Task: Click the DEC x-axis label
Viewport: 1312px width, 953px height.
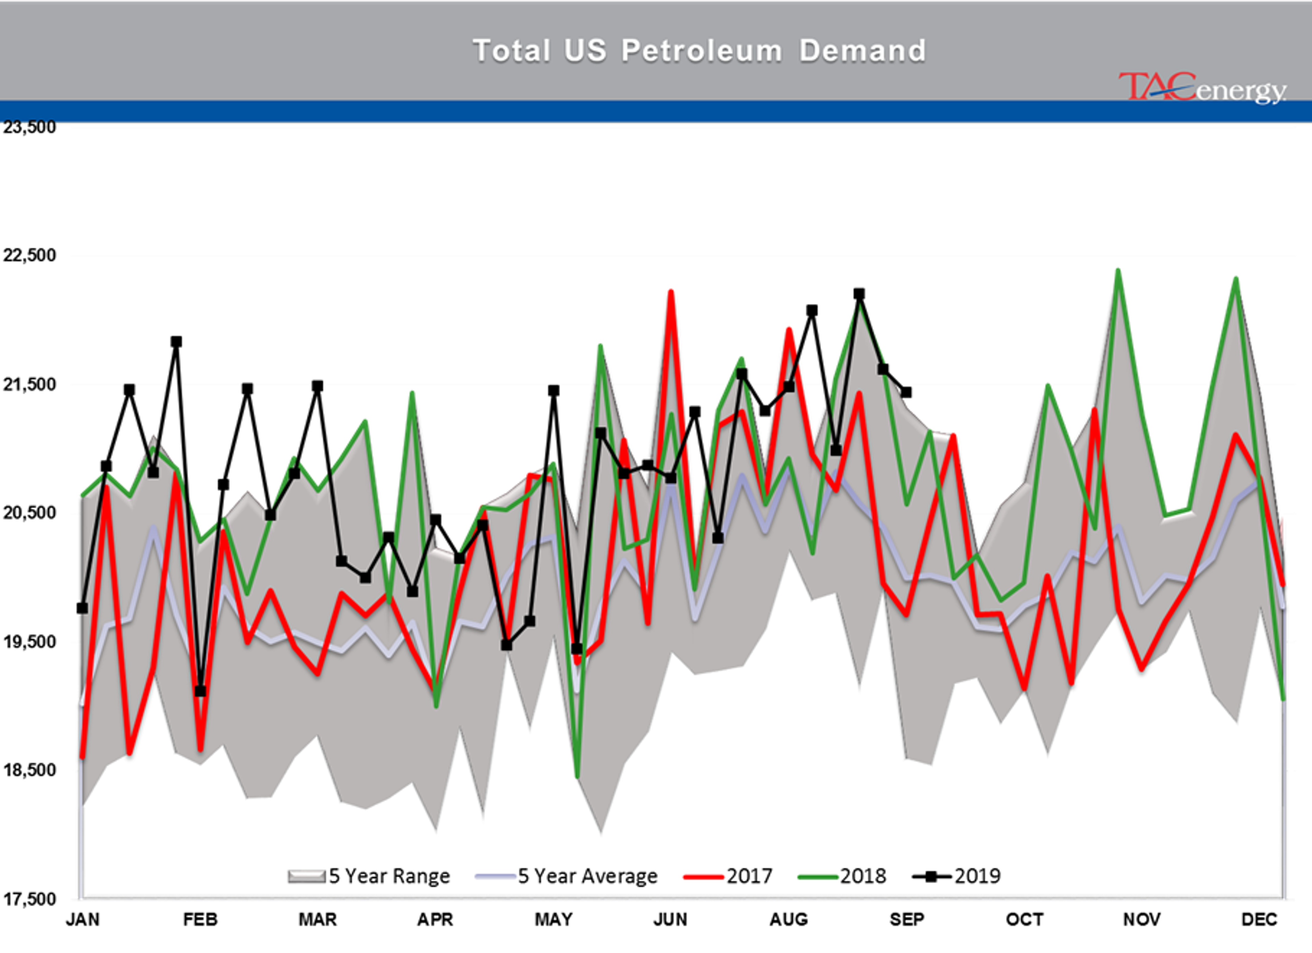Action: pos(1259,920)
